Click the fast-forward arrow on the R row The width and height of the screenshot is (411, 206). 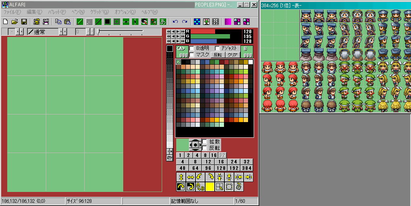coord(183,31)
